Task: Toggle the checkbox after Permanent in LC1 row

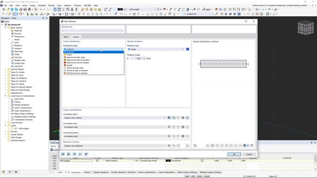Action: click(x=202, y=161)
